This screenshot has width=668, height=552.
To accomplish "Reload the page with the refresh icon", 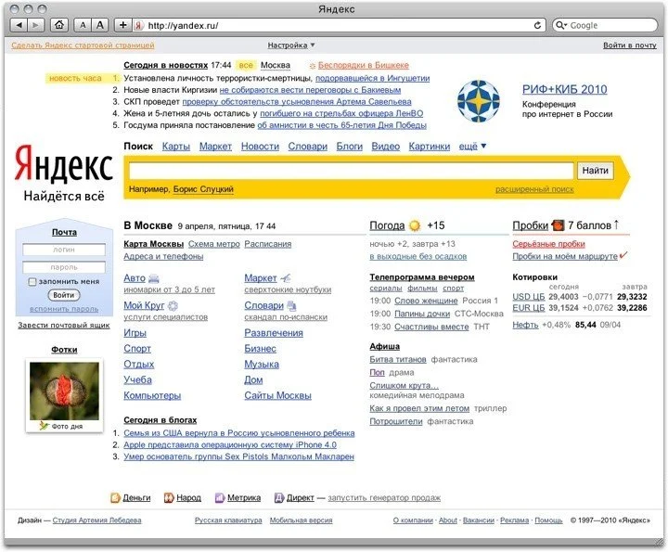I will [537, 26].
